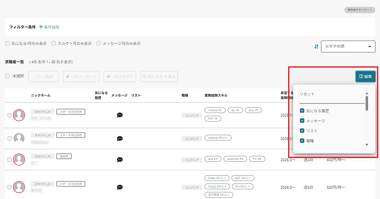Click the 600円/時〜 rate value
Viewport: 380px width, 199px height.
pos(336,160)
